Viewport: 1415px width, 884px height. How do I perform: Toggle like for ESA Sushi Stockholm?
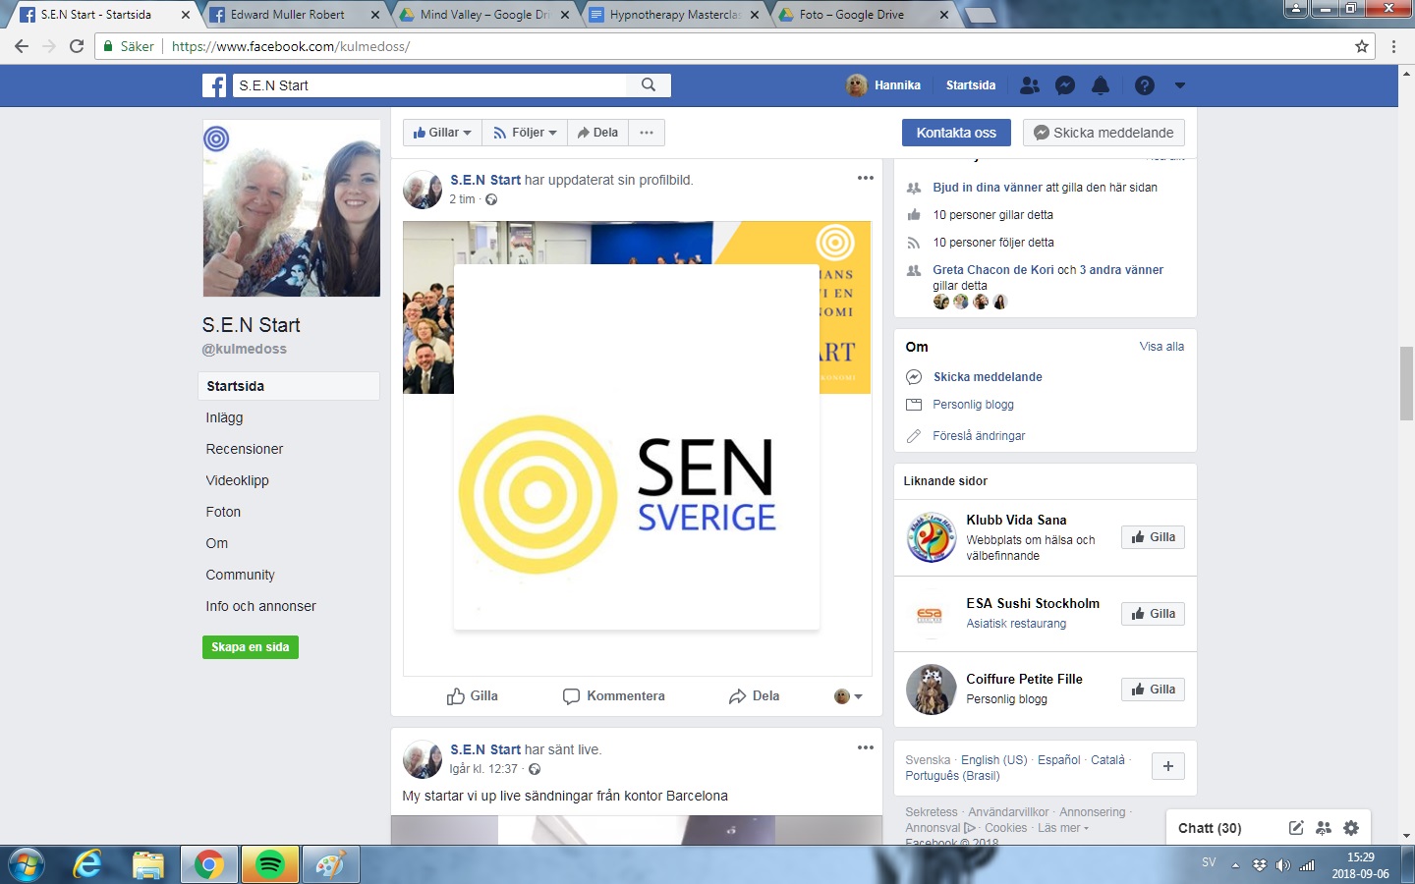pos(1153,614)
